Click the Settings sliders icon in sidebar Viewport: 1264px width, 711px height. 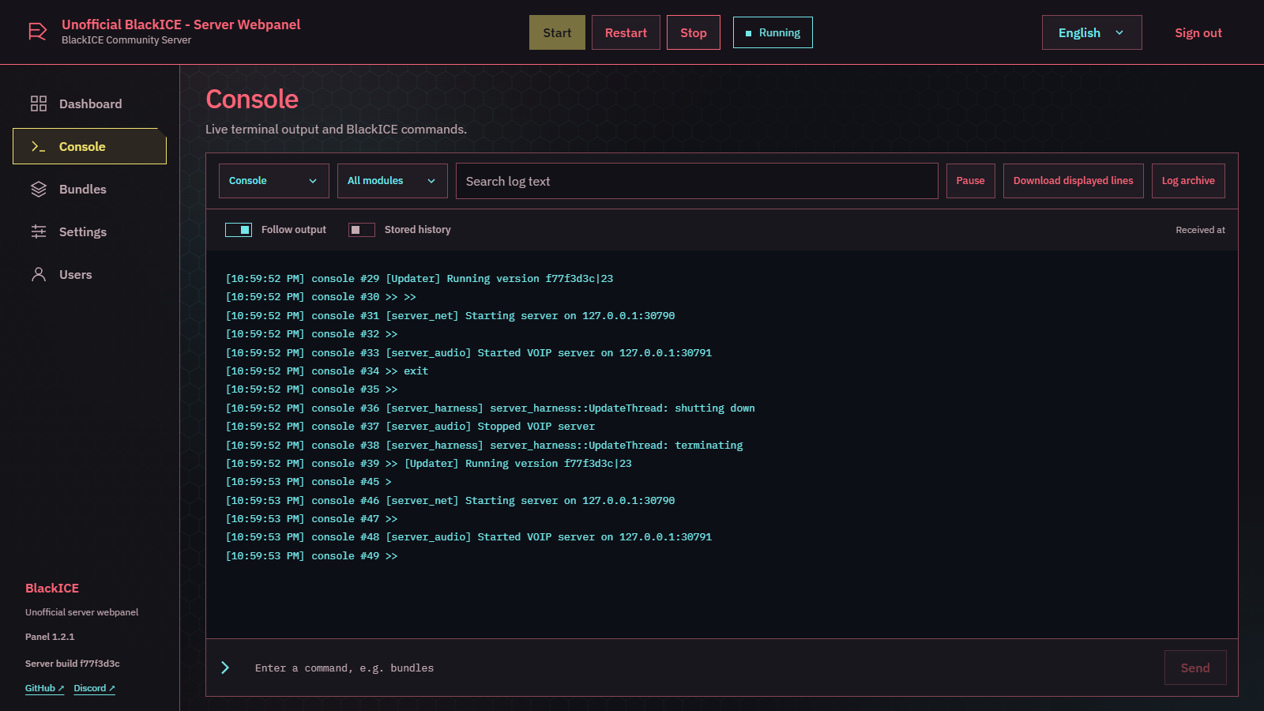[39, 231]
